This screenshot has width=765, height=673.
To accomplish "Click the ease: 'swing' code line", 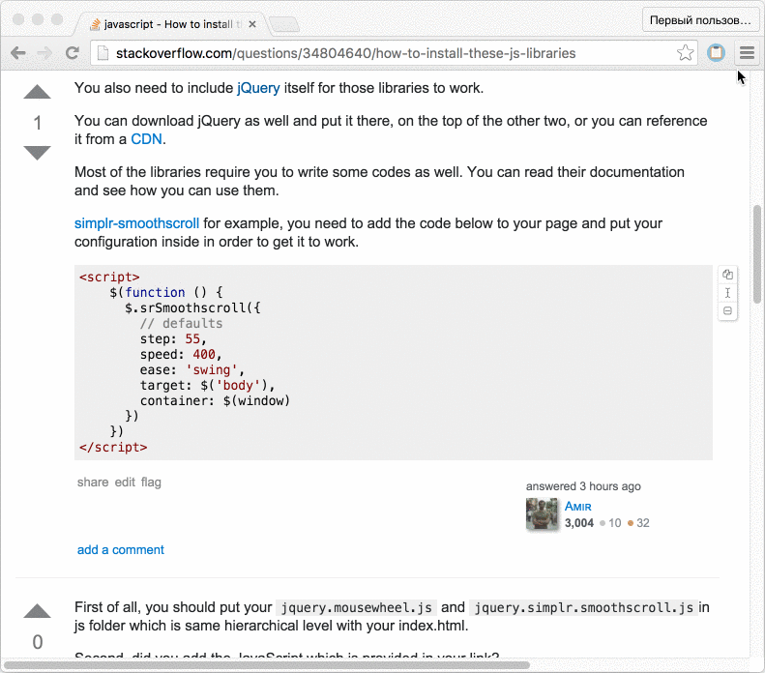I will click(x=192, y=370).
